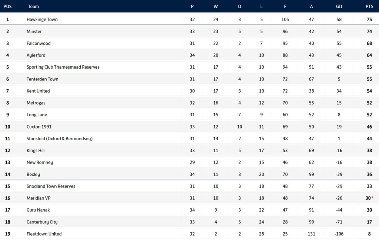Click the red asterisk beside Meridian VP's points

click(x=372, y=198)
